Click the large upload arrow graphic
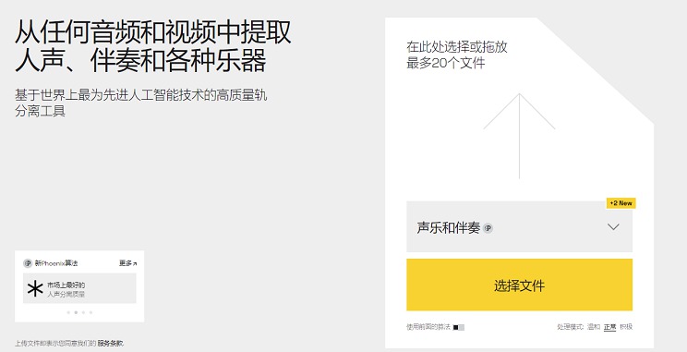This screenshot has width=687, height=352. (x=519, y=136)
